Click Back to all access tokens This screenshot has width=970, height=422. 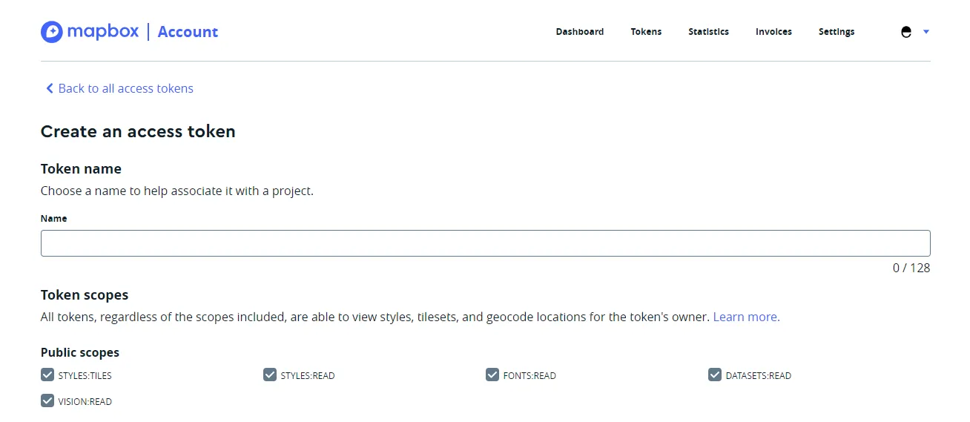125,88
